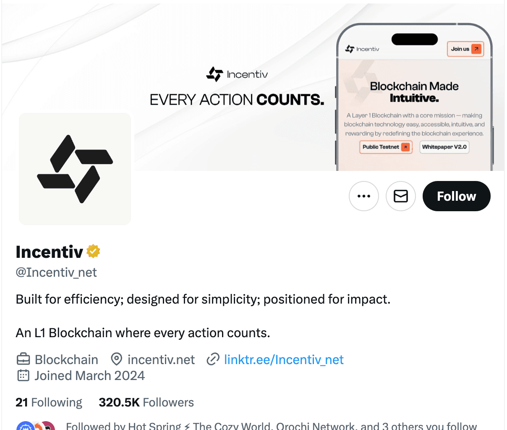Select Public Testnet in the banner phone
Screen dimensions: 507x430
pos(385,147)
